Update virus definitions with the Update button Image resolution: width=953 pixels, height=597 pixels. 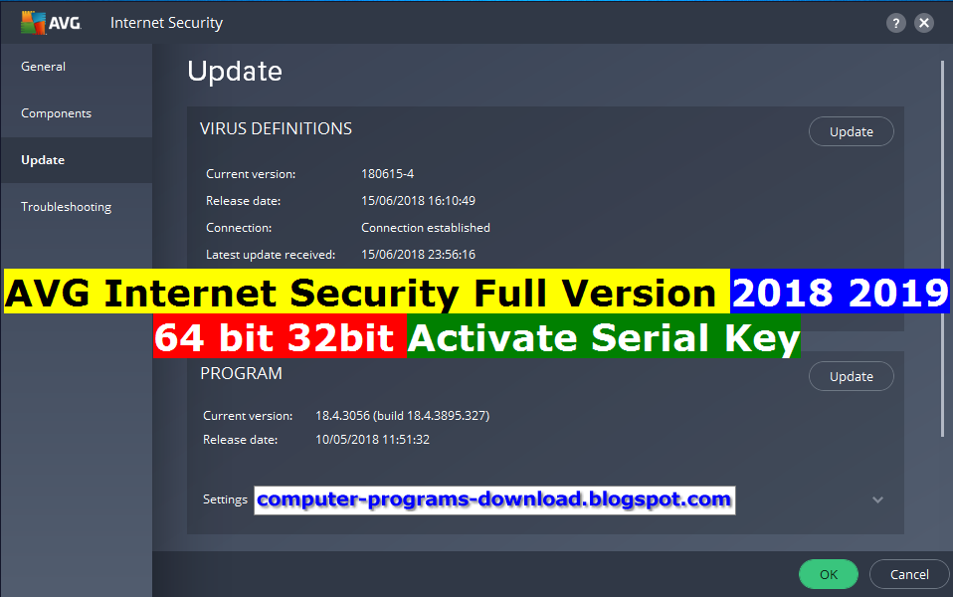[x=851, y=131]
